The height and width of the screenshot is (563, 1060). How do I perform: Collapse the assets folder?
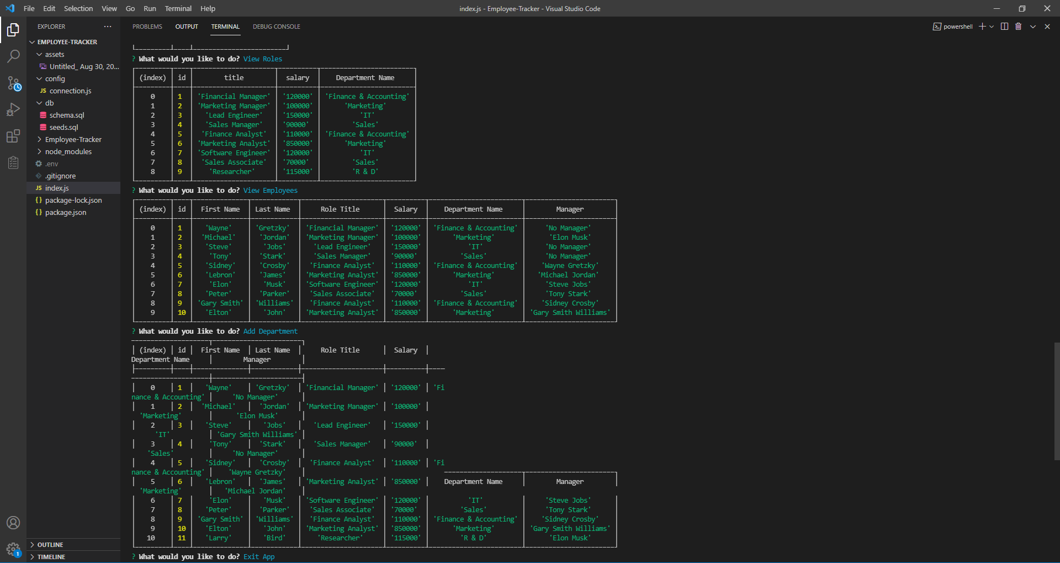pyautogui.click(x=54, y=54)
